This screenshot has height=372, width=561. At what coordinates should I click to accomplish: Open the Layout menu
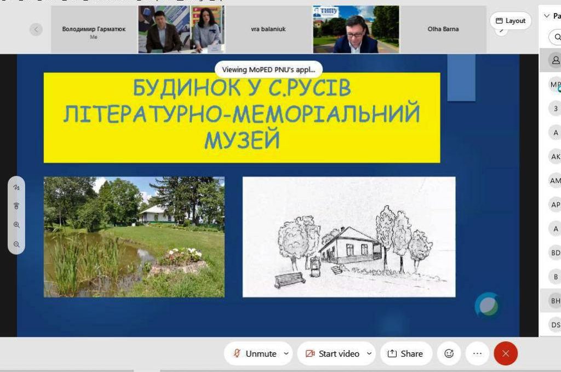click(510, 21)
